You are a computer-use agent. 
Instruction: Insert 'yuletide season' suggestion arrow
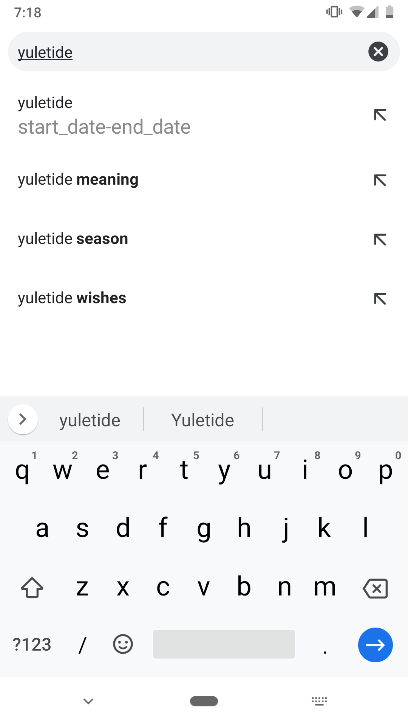[380, 239]
